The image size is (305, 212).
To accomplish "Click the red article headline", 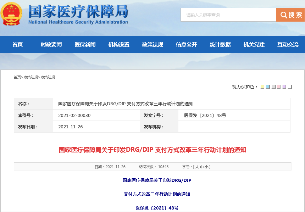I will pos(152,150).
